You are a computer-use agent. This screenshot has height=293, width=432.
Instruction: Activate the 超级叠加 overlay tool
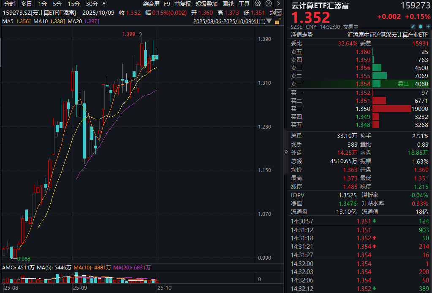pos(206,4)
